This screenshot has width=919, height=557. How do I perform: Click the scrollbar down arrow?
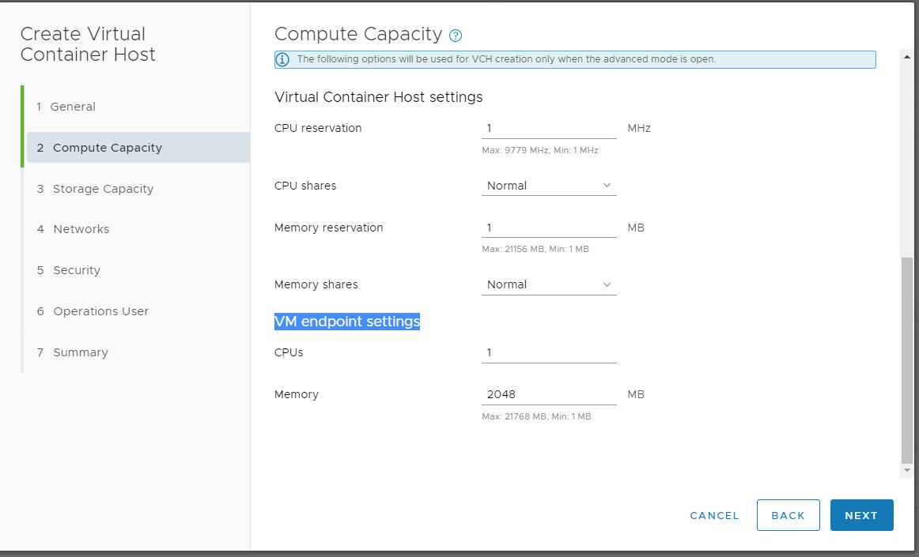click(906, 470)
